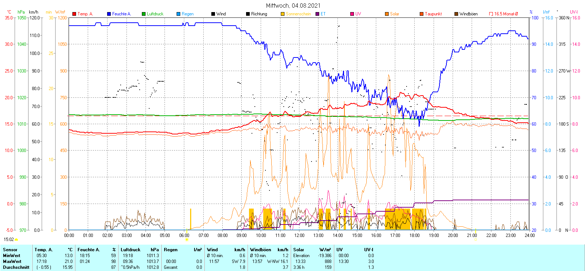Click the red Temp. A. legend square

[74, 14]
